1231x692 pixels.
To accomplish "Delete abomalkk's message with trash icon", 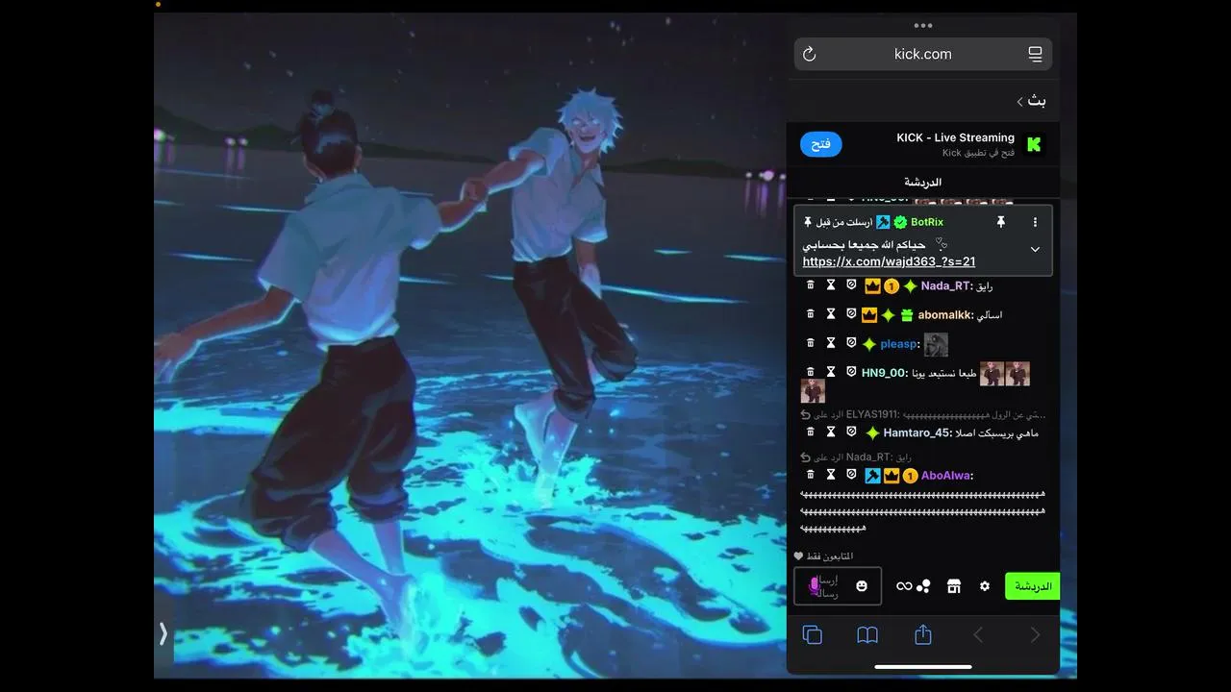I will tap(810, 314).
